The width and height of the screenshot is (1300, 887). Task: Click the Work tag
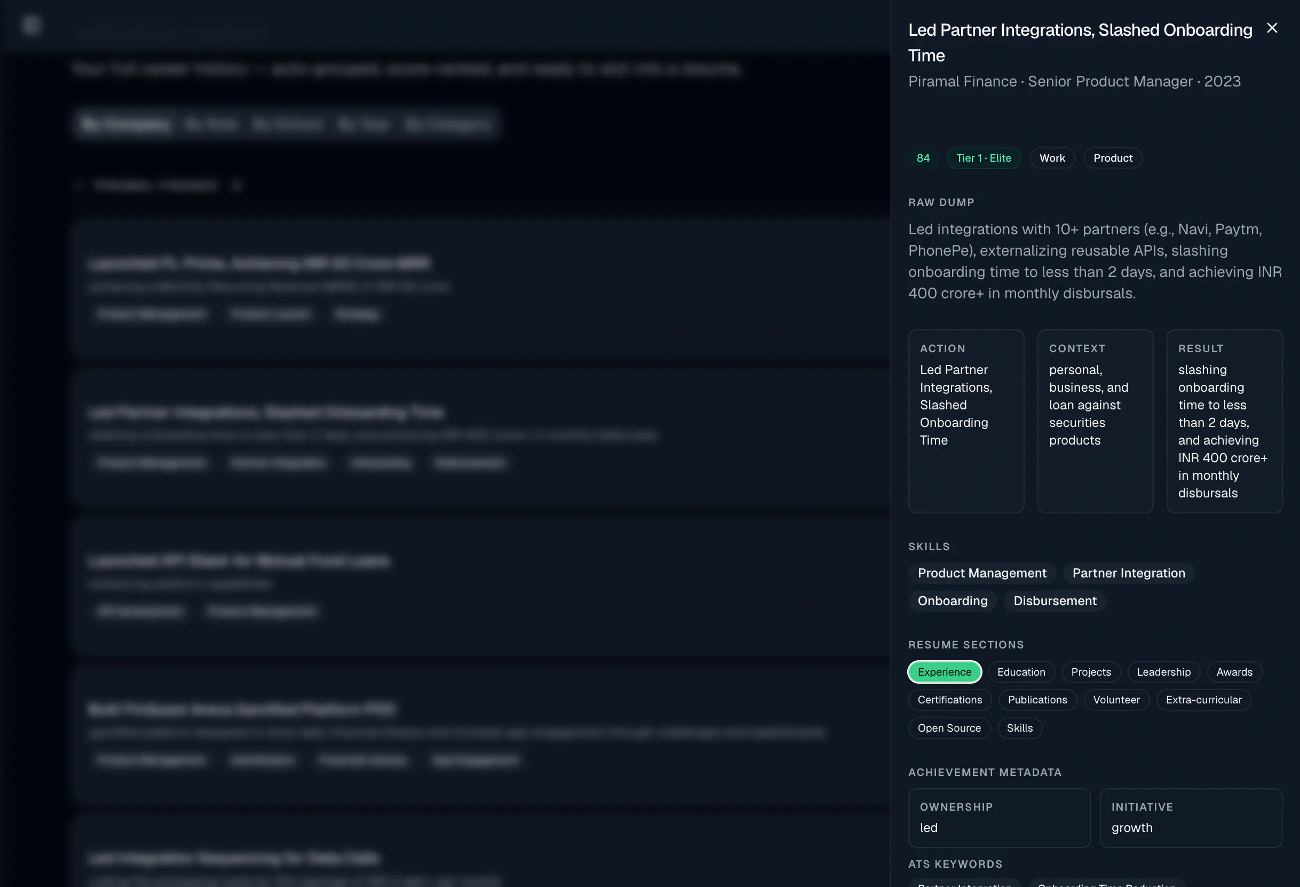tap(1052, 159)
